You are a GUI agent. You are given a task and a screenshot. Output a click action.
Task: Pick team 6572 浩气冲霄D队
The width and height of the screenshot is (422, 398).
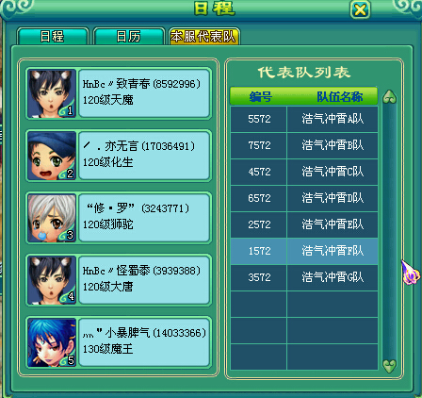tap(304, 198)
